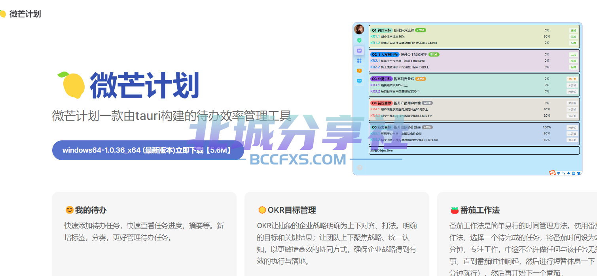Click objective title 提升团队协作效率
This screenshot has width=597, height=276.
click(x=407, y=127)
